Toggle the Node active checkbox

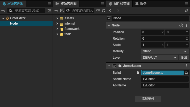point(109,18)
